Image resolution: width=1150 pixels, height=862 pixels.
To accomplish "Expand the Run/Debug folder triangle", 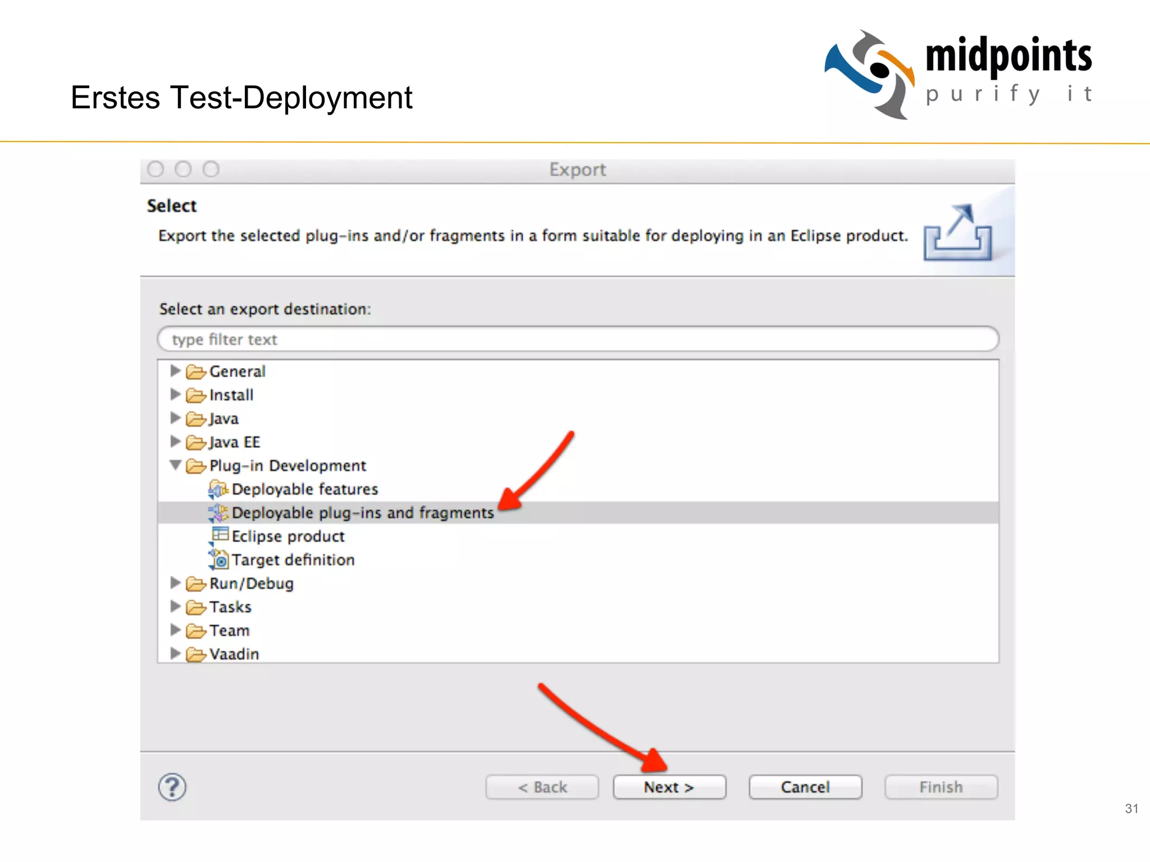I will [x=175, y=583].
